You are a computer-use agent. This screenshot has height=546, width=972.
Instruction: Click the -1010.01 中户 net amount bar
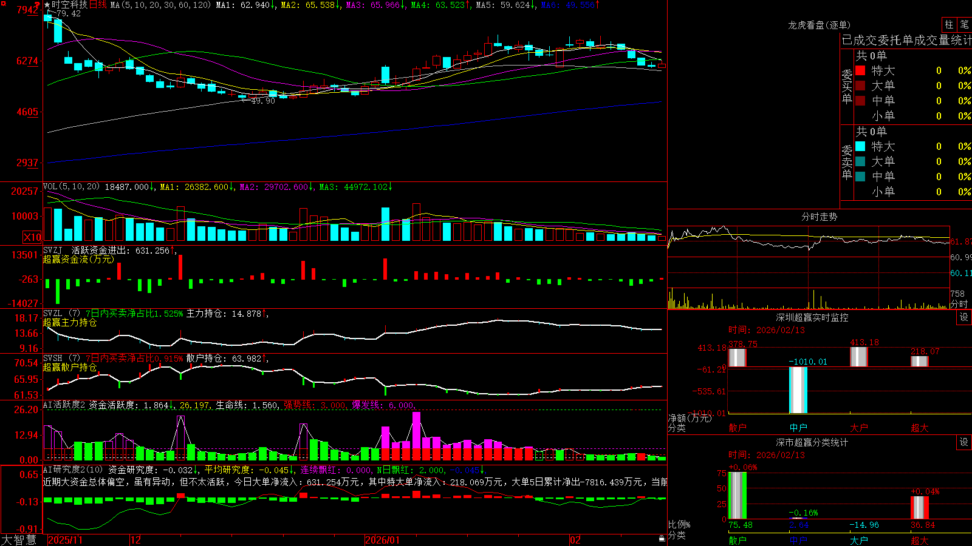(798, 390)
